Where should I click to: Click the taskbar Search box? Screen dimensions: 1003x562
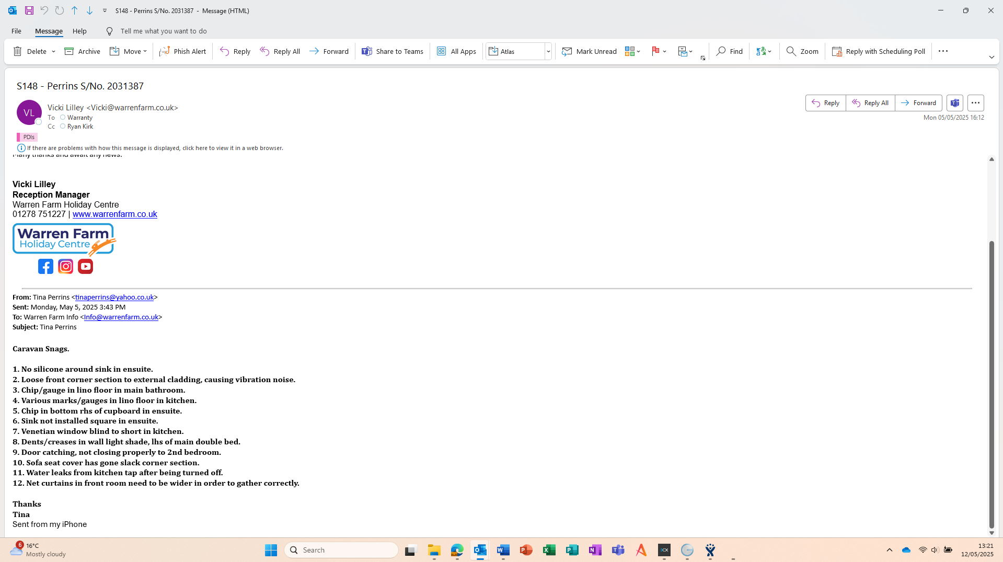pos(341,550)
